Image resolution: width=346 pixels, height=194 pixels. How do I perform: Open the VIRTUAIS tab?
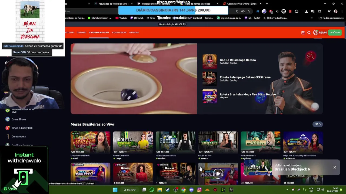coord(134,33)
